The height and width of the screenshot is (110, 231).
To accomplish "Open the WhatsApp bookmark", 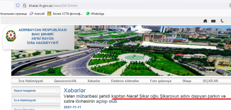I will (x=95, y=13).
